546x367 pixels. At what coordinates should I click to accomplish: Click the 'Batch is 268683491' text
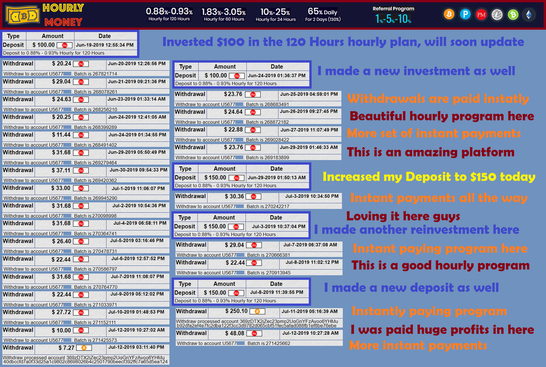coord(267,104)
